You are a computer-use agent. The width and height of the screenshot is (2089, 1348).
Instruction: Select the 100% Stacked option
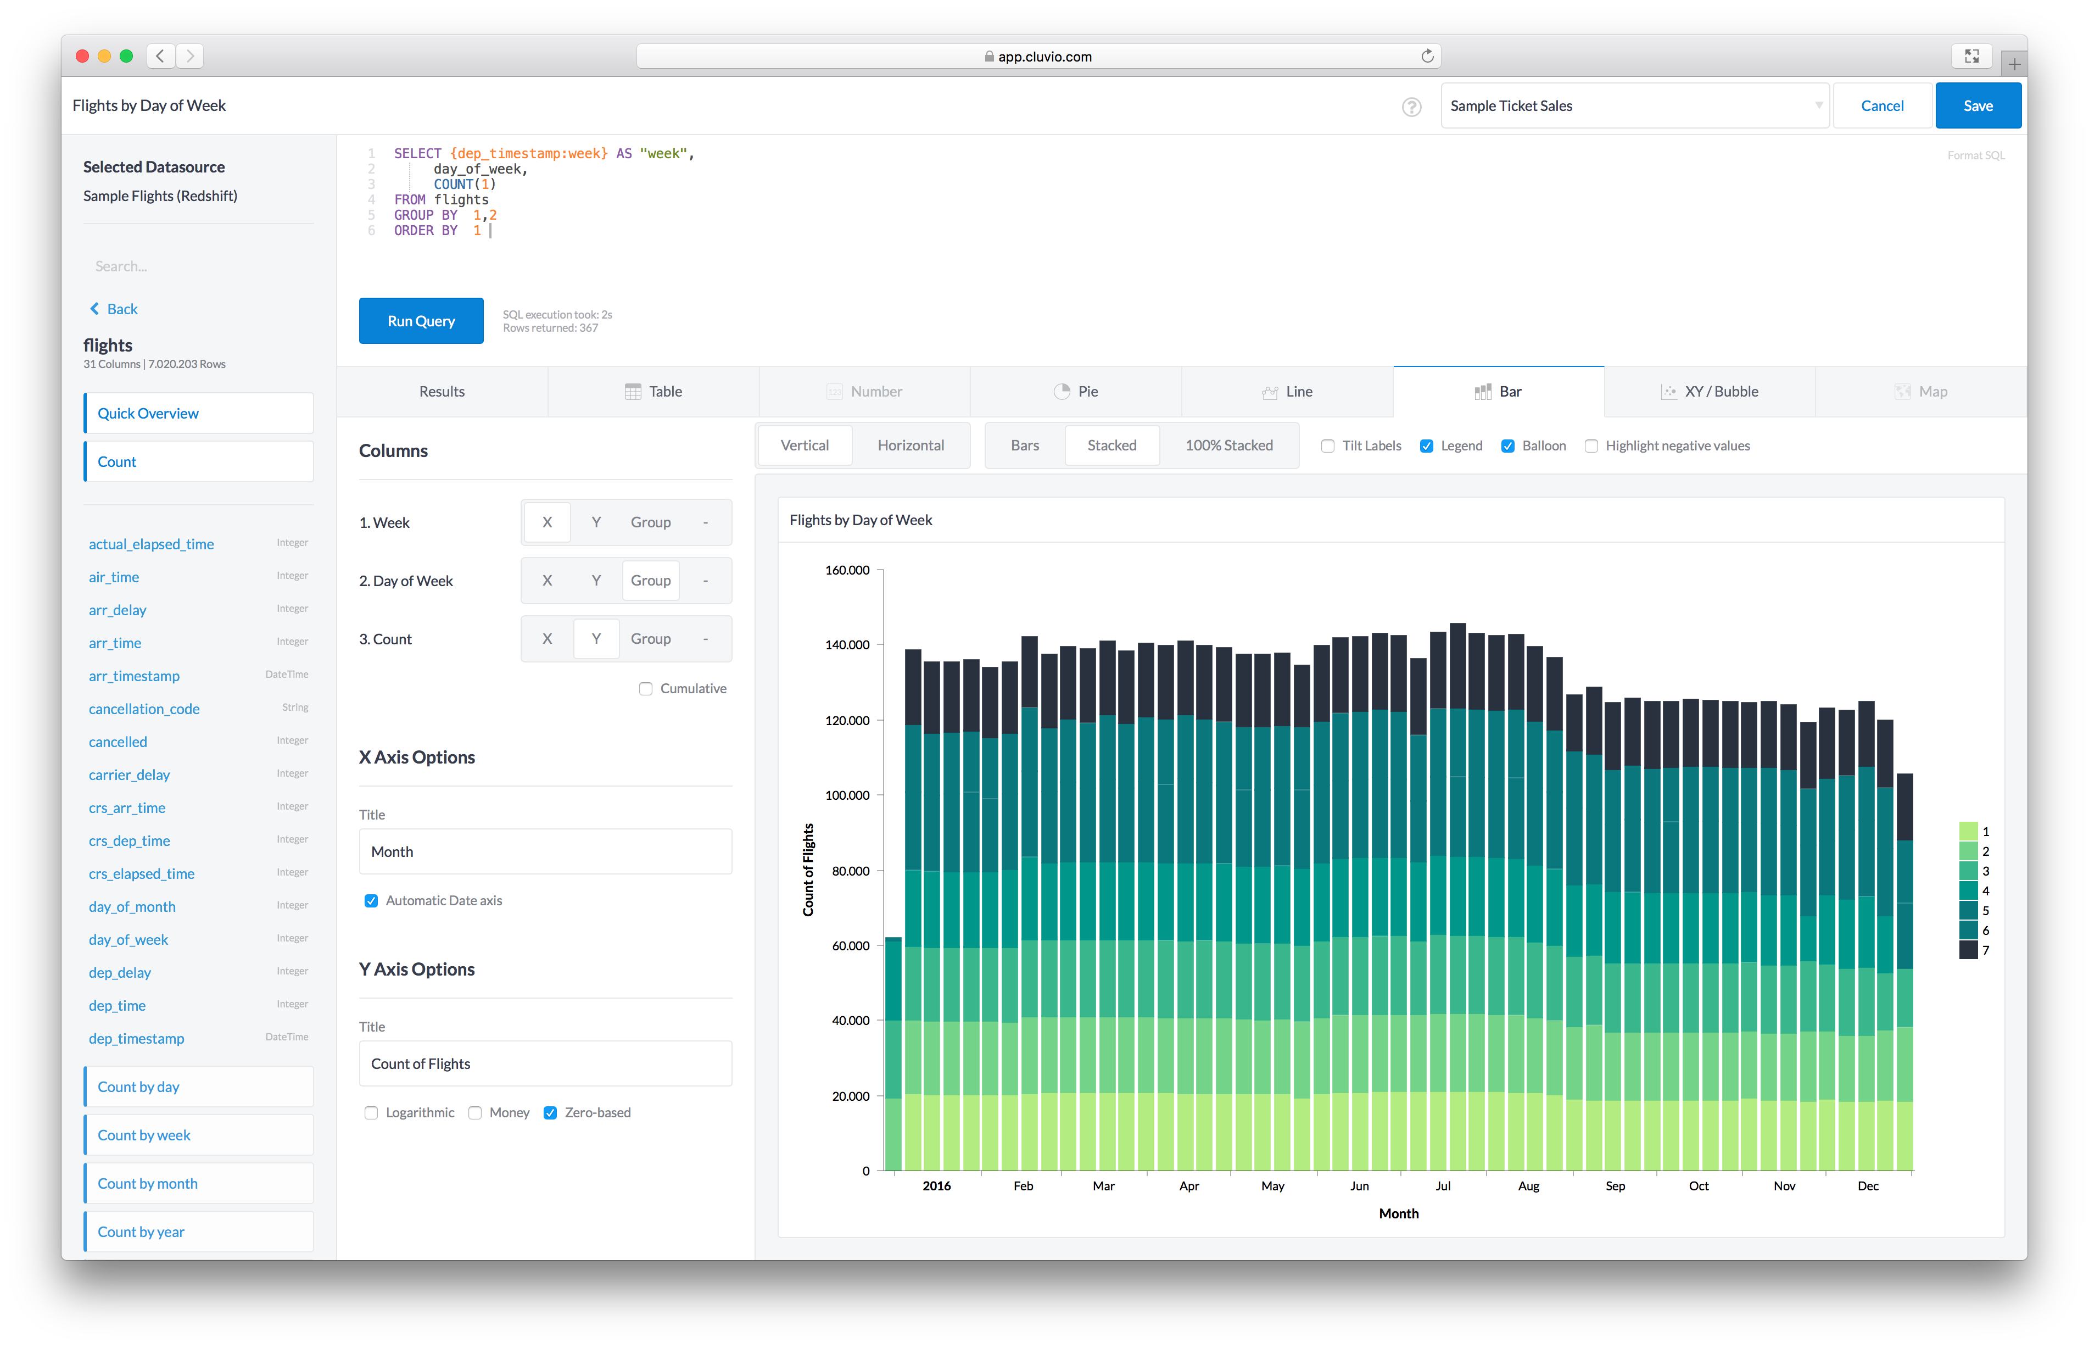pyautogui.click(x=1228, y=445)
